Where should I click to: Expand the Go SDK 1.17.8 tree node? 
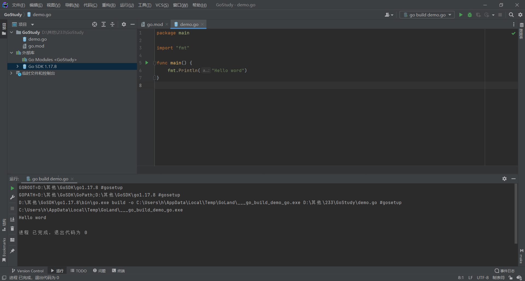pos(17,66)
